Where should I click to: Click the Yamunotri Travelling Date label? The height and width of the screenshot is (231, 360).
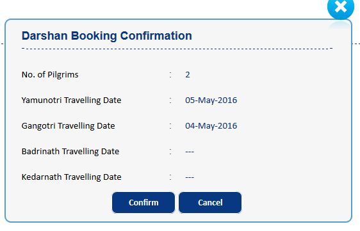click(71, 100)
